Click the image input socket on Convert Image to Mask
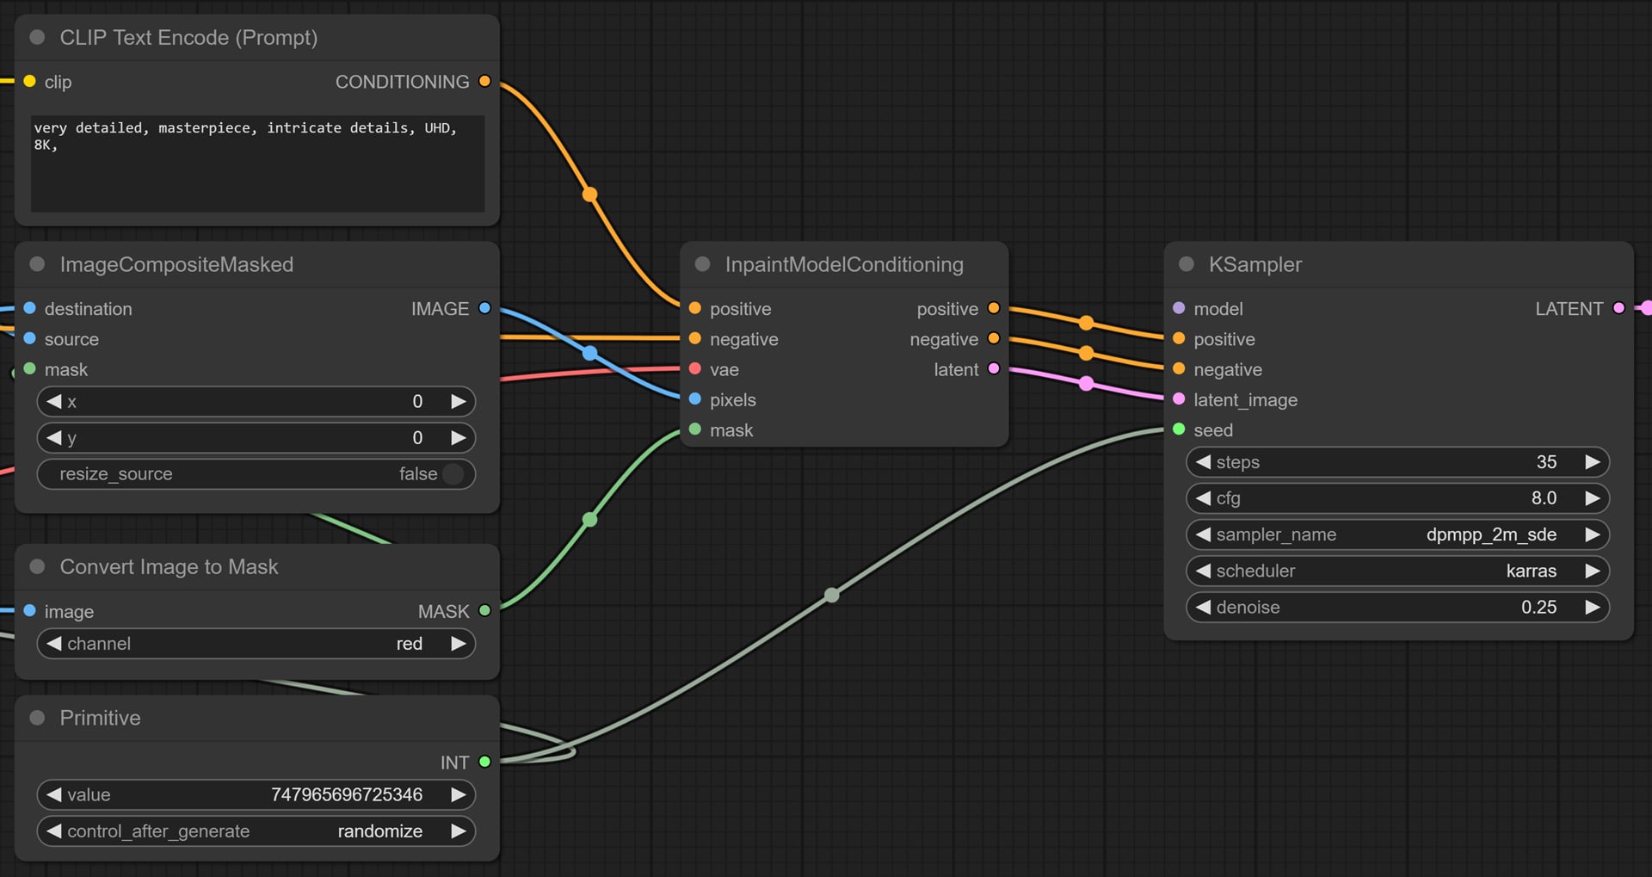Viewport: 1652px width, 877px height. click(29, 610)
